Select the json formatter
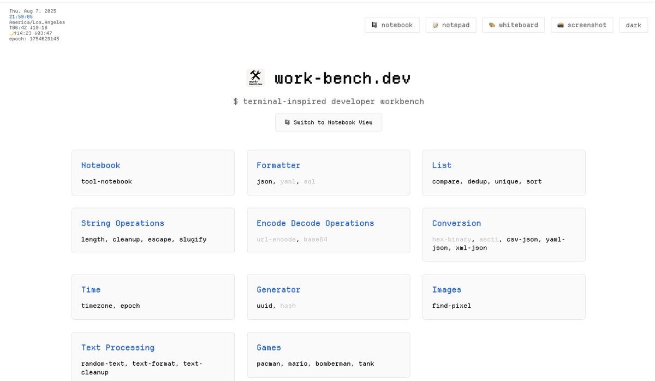This screenshot has width=655, height=381. pos(264,181)
